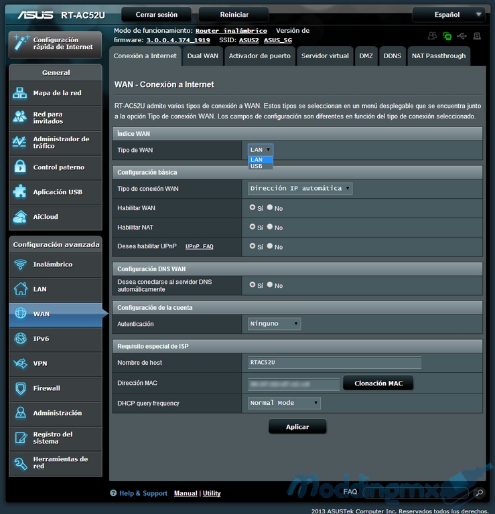Click the Control paterno padlock icon
The image size is (495, 514).
click(19, 167)
